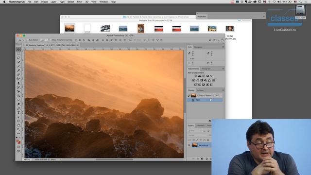The width and height of the screenshot is (311, 175).
Task: Click Edit in Quick Mask Mode icon
Action: tap(18, 147)
